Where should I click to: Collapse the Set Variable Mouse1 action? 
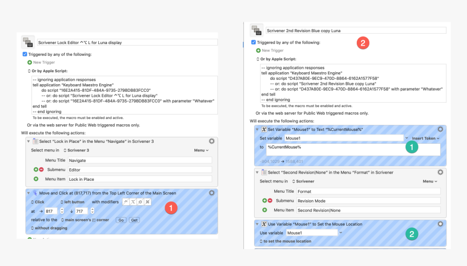(x=257, y=129)
